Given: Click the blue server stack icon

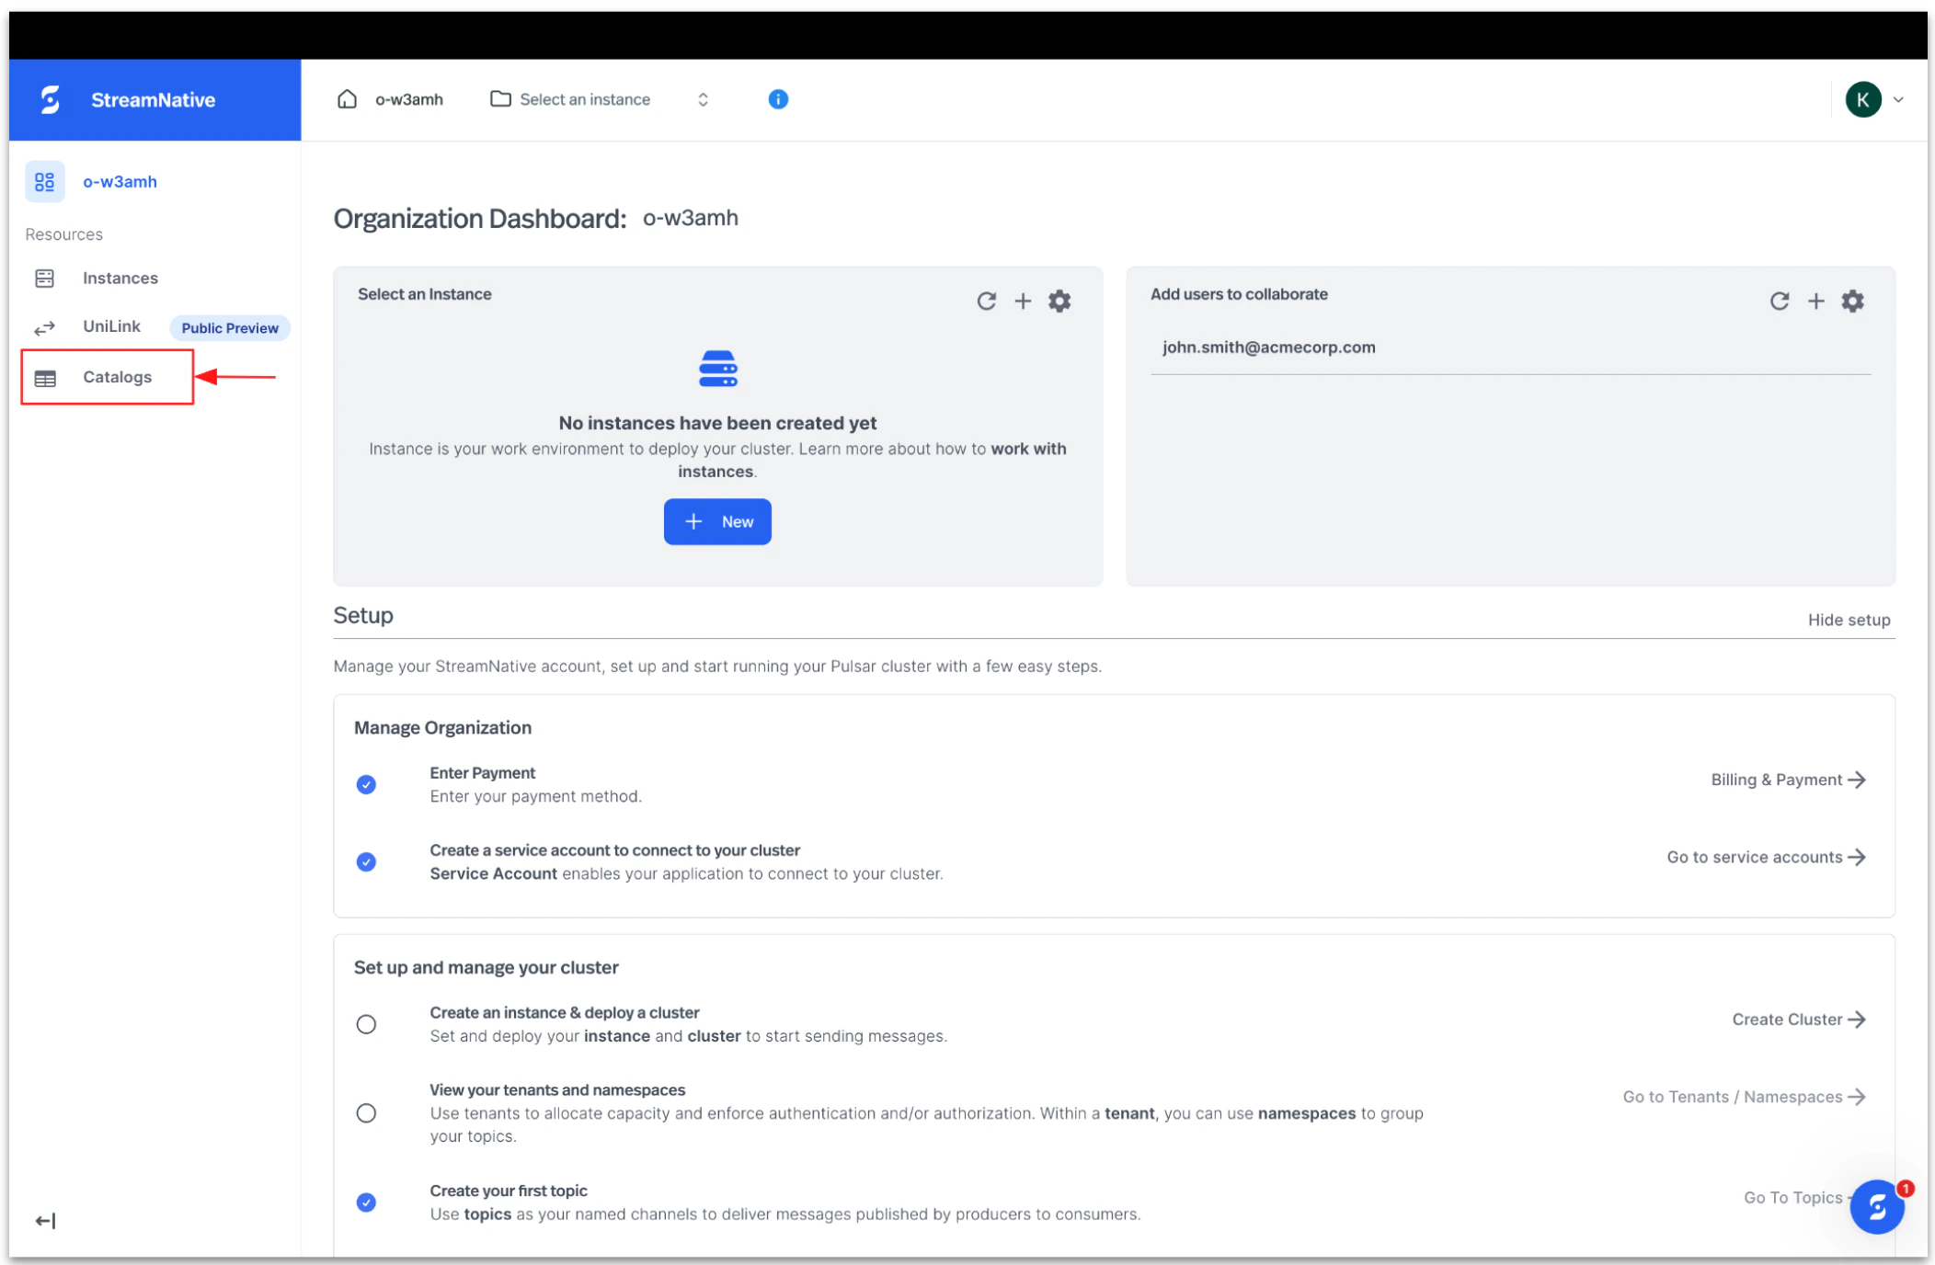Looking at the screenshot, I should click(718, 369).
